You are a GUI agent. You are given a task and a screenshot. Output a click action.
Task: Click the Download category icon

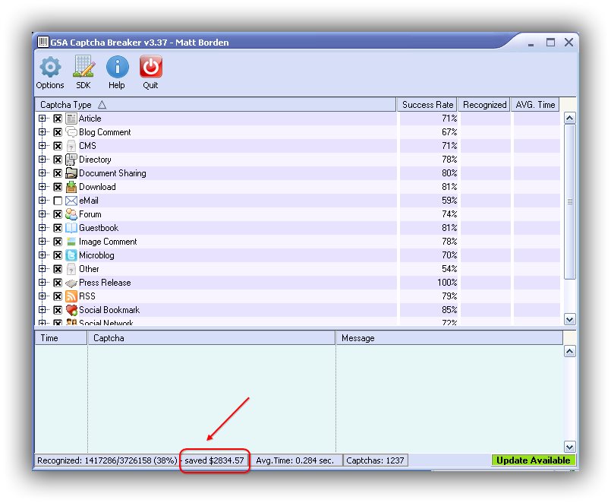(x=71, y=187)
